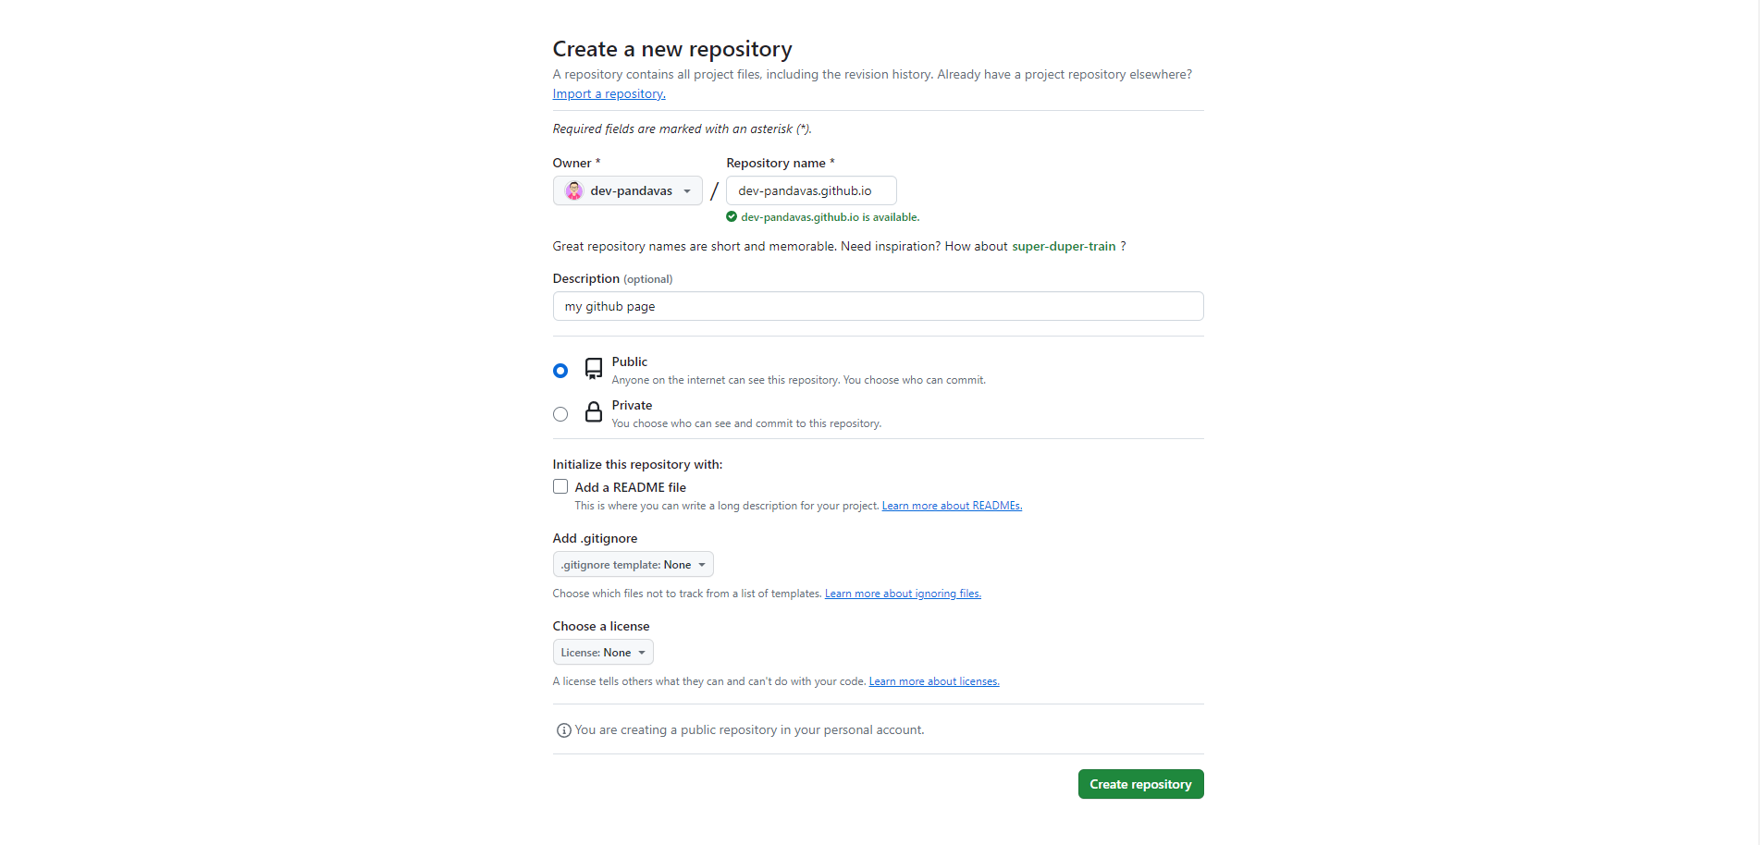The image size is (1760, 845).
Task: Click the book icon next to Public
Action: coord(593,368)
